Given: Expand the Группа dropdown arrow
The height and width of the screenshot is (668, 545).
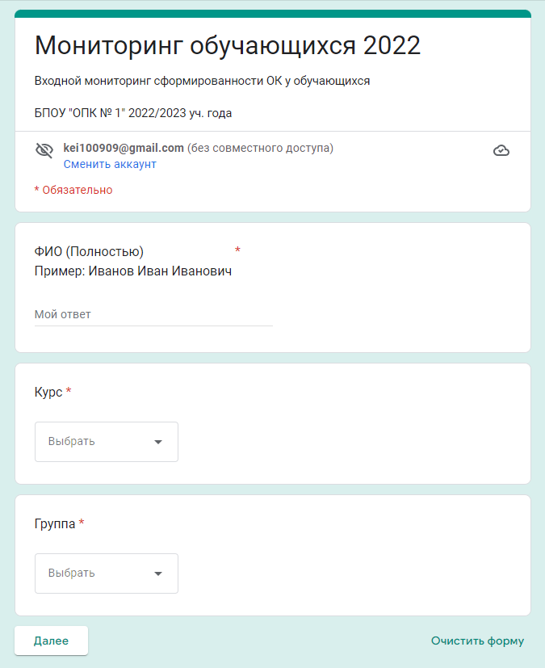Looking at the screenshot, I should pyautogui.click(x=158, y=573).
